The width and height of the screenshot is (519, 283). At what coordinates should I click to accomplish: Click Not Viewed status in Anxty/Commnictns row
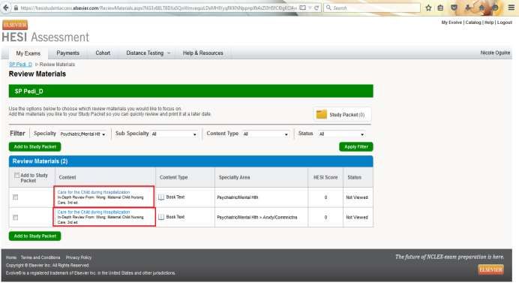point(357,218)
